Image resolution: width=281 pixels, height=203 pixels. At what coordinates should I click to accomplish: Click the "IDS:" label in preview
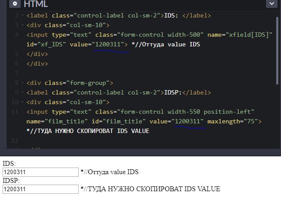pos(9,164)
